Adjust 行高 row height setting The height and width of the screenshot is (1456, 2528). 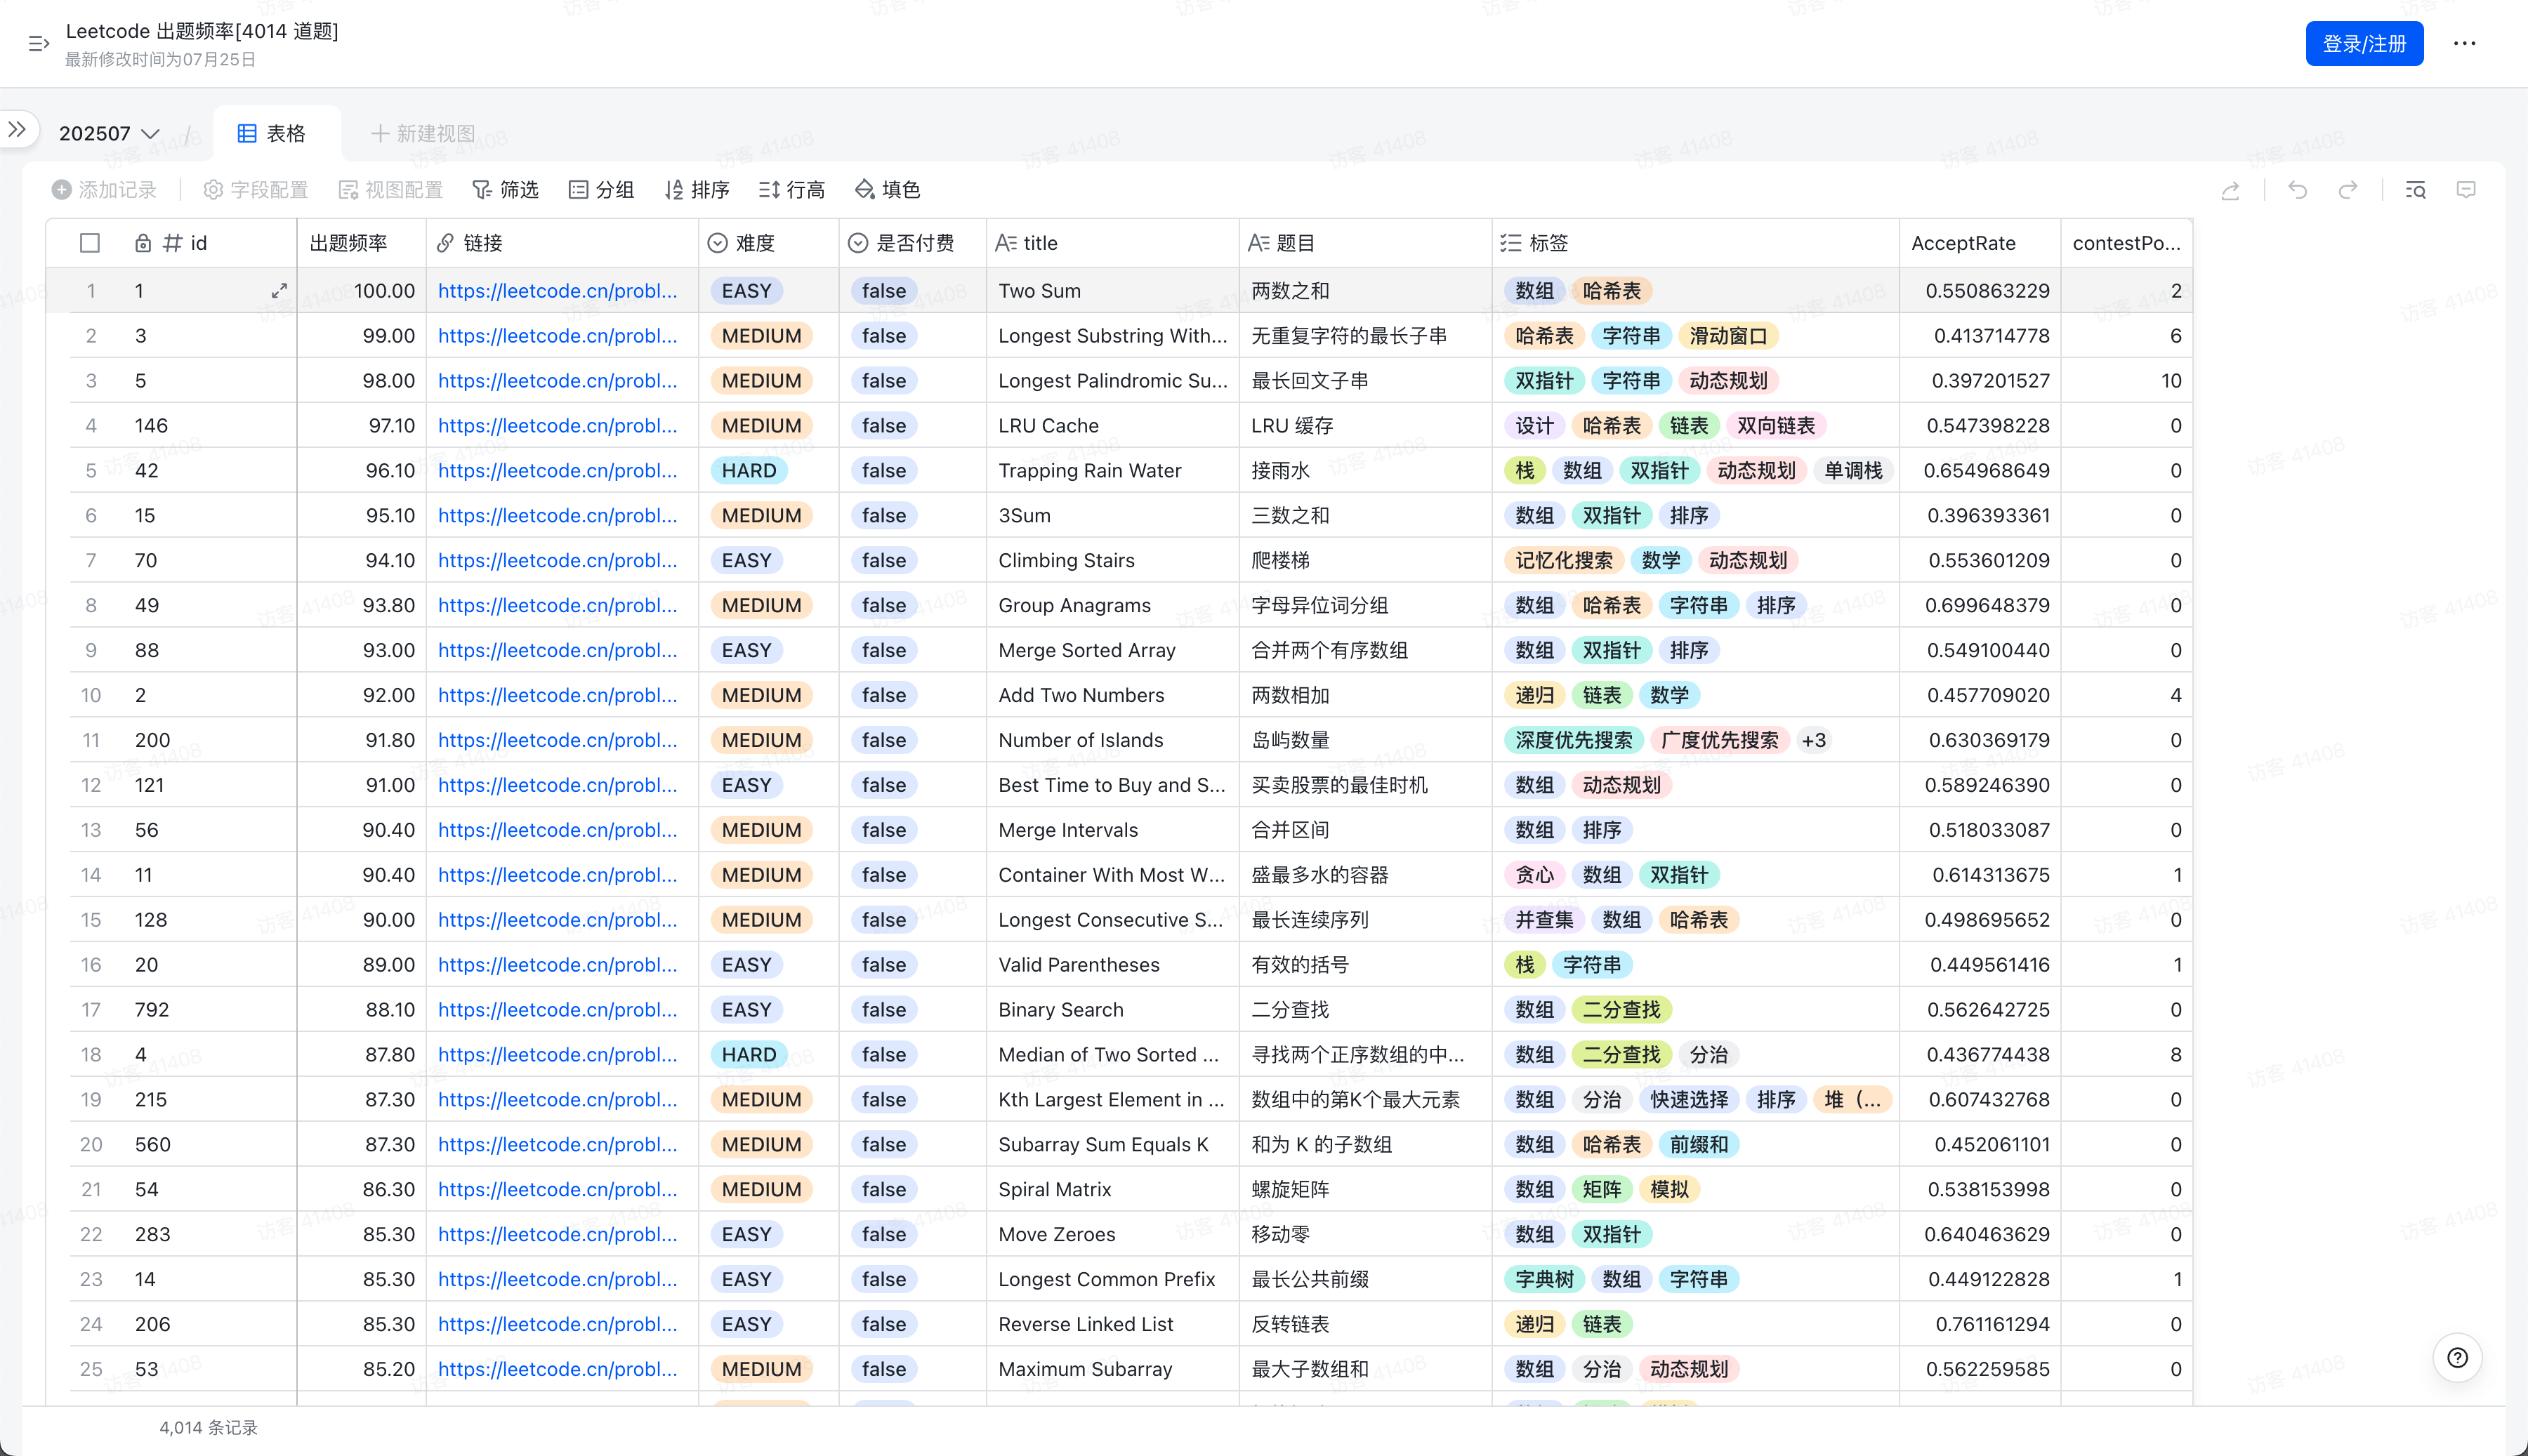pos(792,190)
